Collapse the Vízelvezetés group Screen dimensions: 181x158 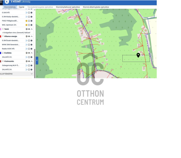click(x=32, y=61)
